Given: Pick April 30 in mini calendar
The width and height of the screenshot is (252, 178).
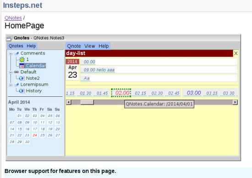Looking at the screenshot, I should pyautogui.click(x=27, y=142).
